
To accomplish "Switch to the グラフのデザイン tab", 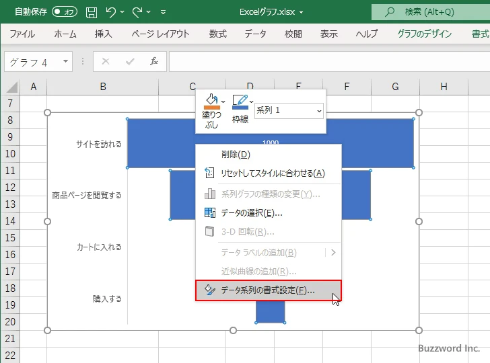I will [424, 34].
